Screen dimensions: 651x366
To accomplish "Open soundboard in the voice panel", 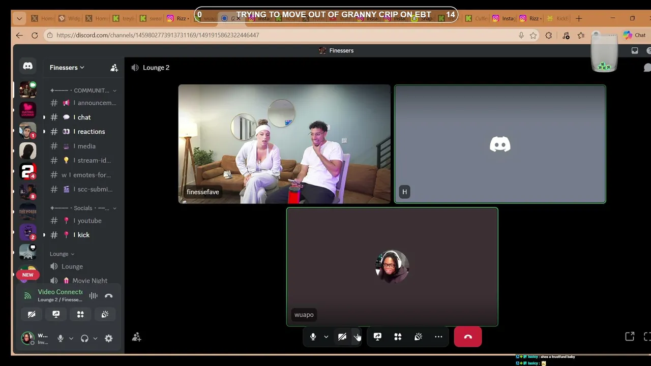I will [x=105, y=314].
